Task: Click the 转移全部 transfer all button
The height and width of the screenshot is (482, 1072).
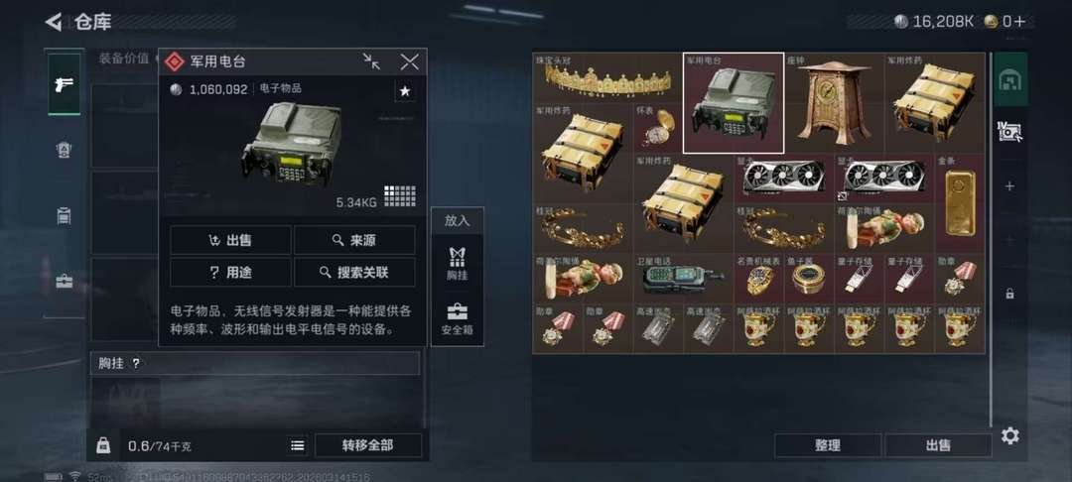Action: [368, 446]
